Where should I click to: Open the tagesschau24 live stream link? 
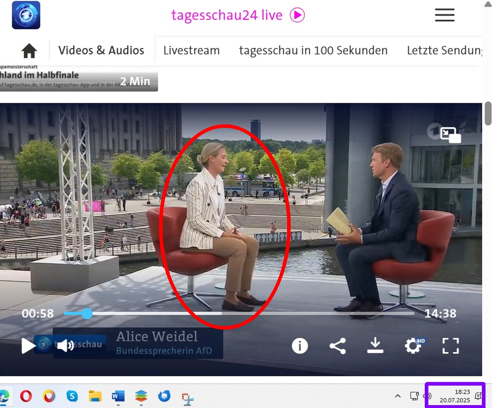pos(238,15)
